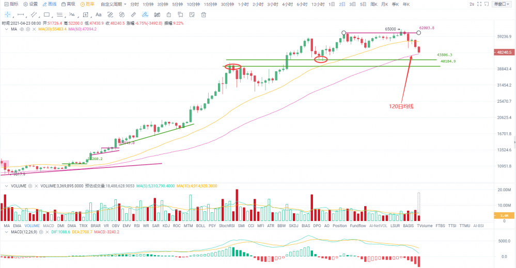Click the 3.4M volume axis tag

click(504, 216)
